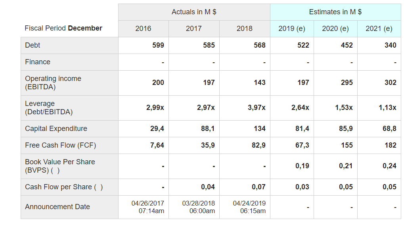Viewport: 404px width, 225px height.
Task: Click the 'Actuals in M $' header
Action: 194,12
